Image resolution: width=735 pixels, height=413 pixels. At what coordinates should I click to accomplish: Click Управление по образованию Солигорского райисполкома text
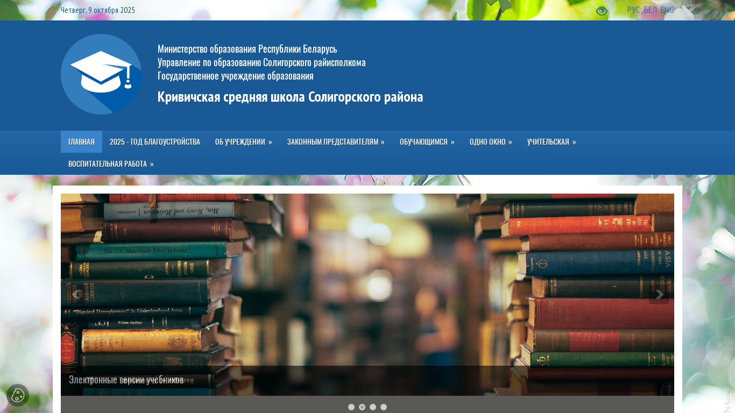point(262,62)
